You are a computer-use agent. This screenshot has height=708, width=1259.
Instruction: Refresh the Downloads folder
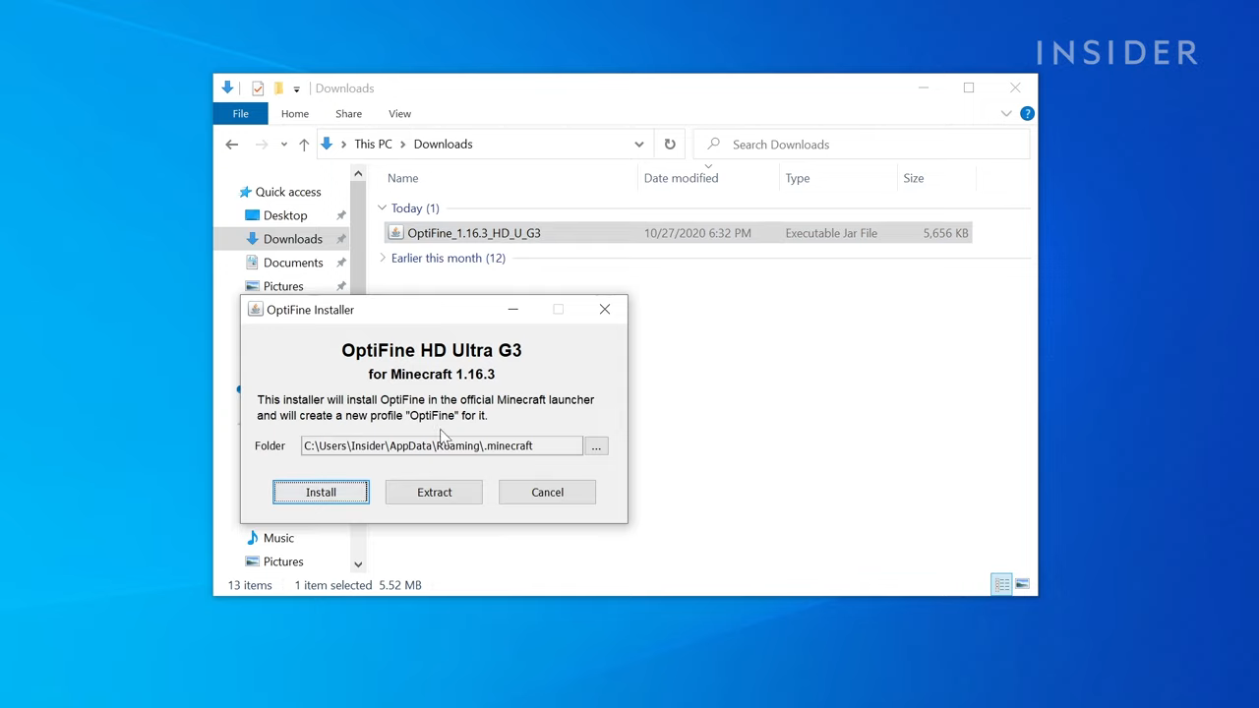click(670, 145)
